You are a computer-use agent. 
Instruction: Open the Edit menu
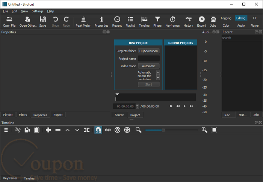[x=14, y=11]
